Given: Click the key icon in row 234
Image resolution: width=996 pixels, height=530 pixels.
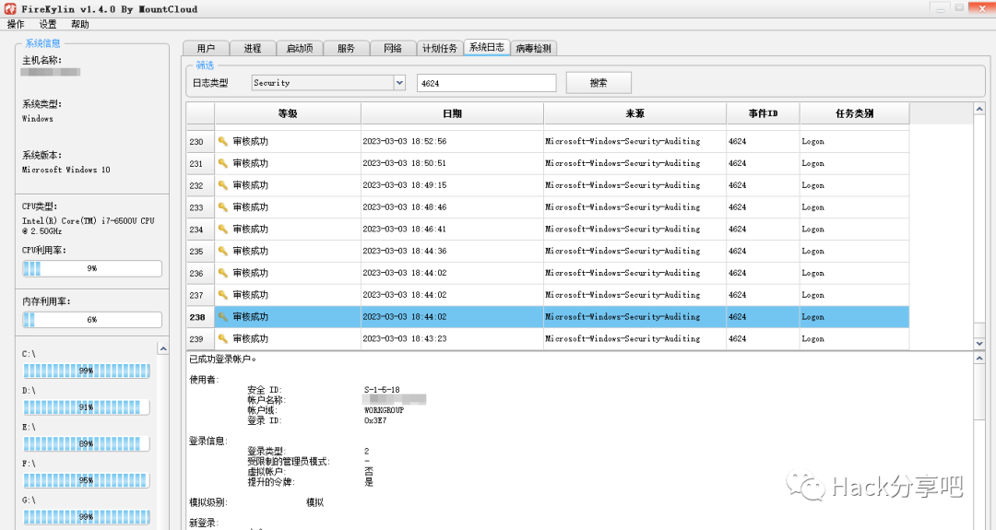Looking at the screenshot, I should tap(223, 229).
